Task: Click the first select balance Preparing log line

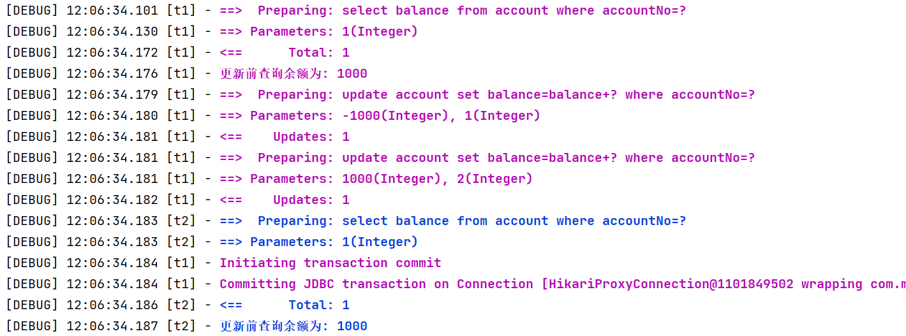Action: (346, 11)
